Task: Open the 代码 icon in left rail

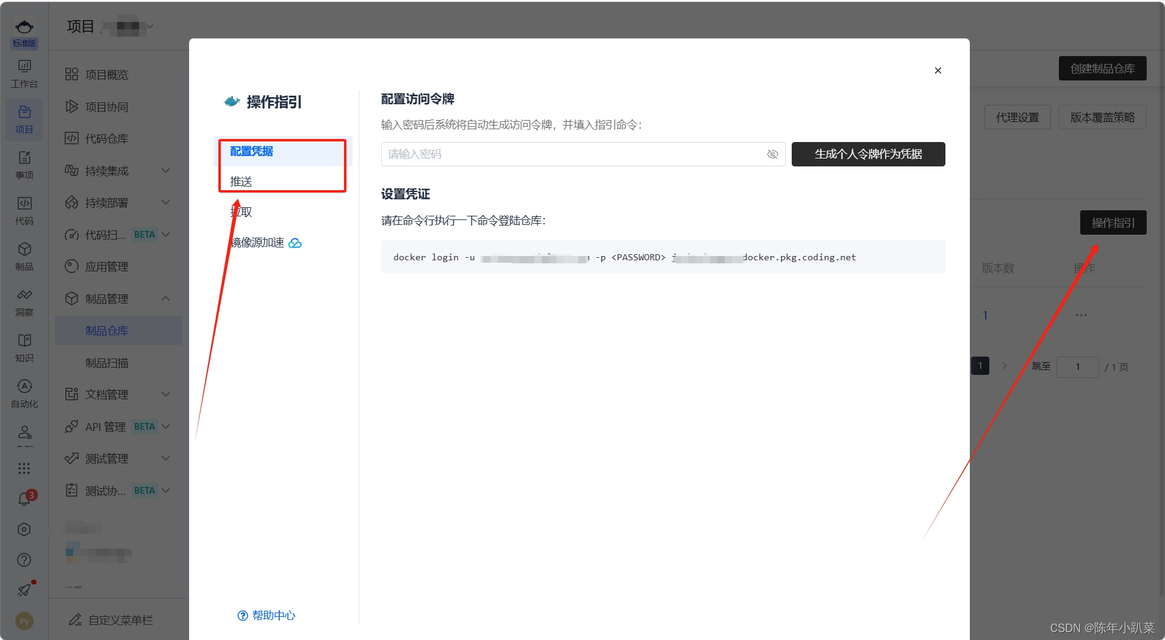Action: 24,211
